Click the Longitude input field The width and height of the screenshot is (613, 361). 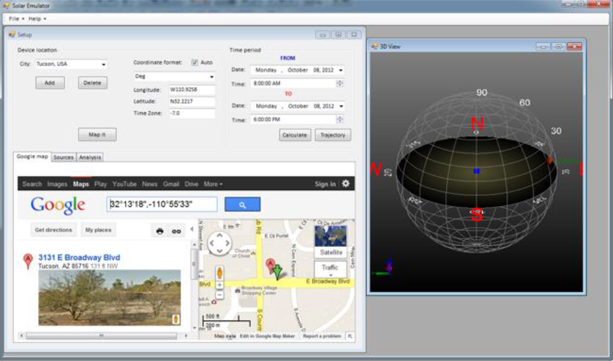pos(192,90)
